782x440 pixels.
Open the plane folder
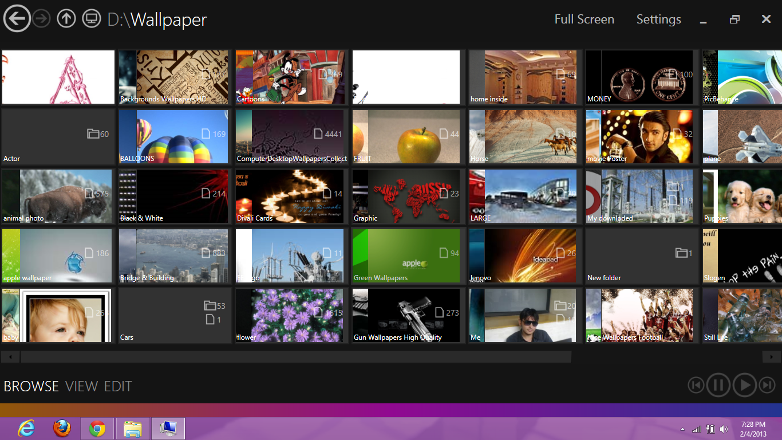(x=742, y=136)
